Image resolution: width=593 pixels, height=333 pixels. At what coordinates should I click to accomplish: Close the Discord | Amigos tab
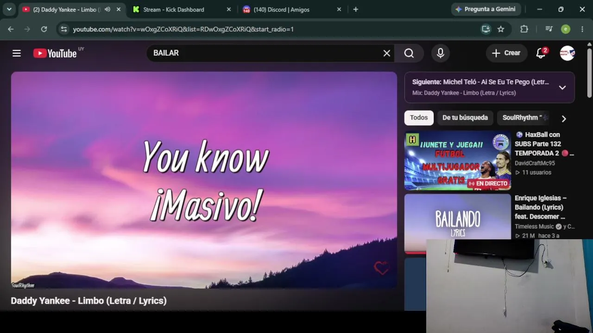(339, 9)
